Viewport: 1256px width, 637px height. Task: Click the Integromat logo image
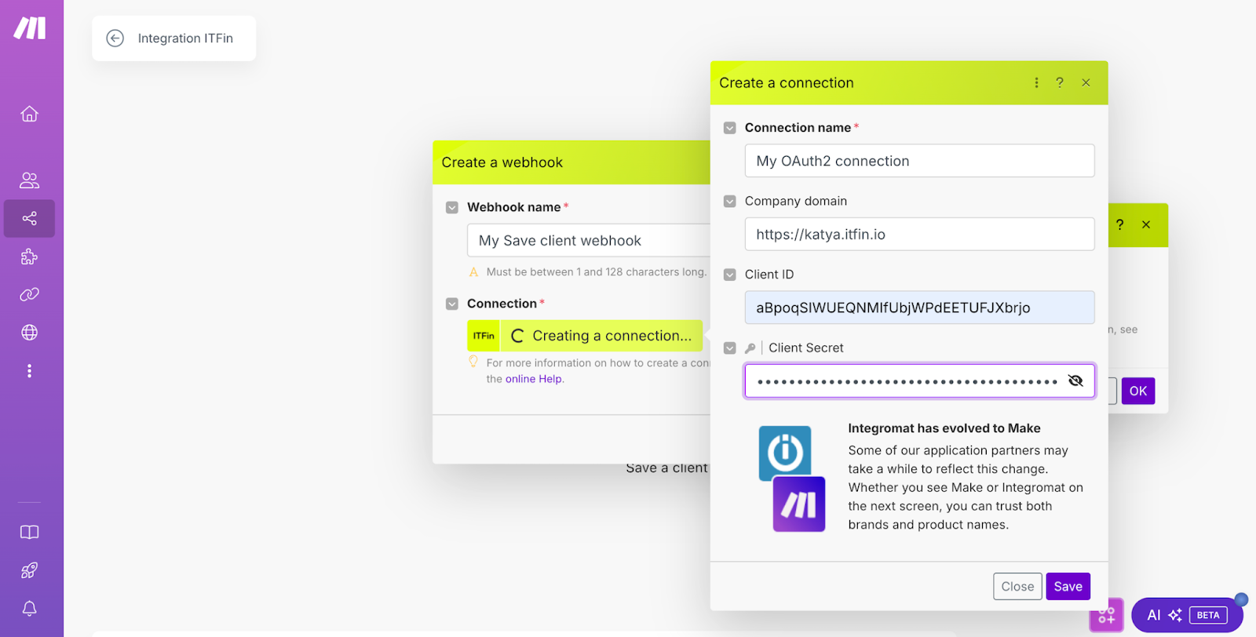point(785,453)
